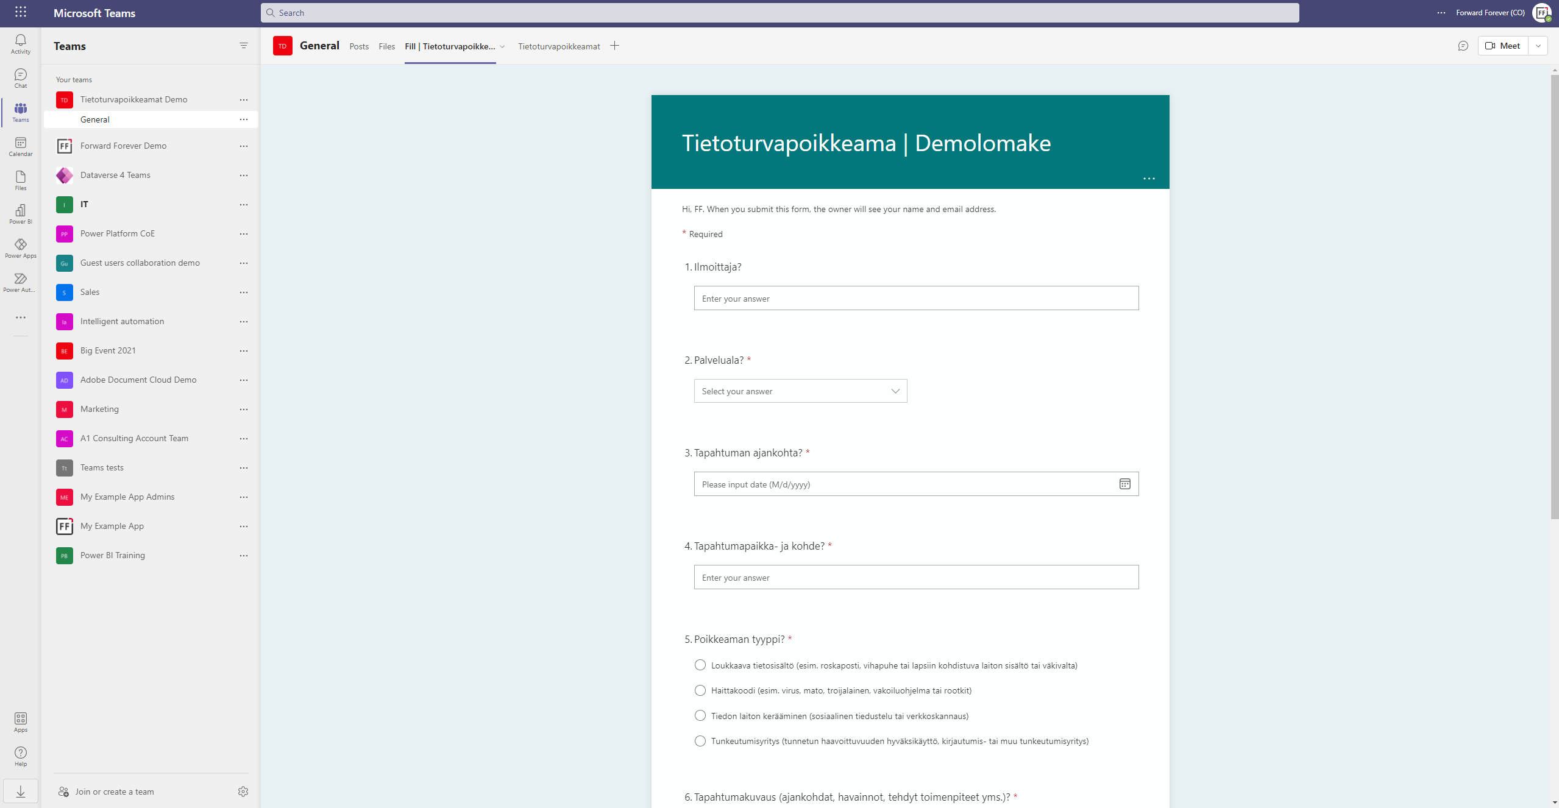
Task: Open the Palveluala select answer dropdown
Action: (x=800, y=391)
